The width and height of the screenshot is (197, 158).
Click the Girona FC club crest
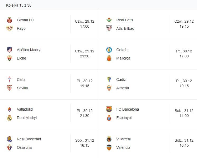coord(10,20)
